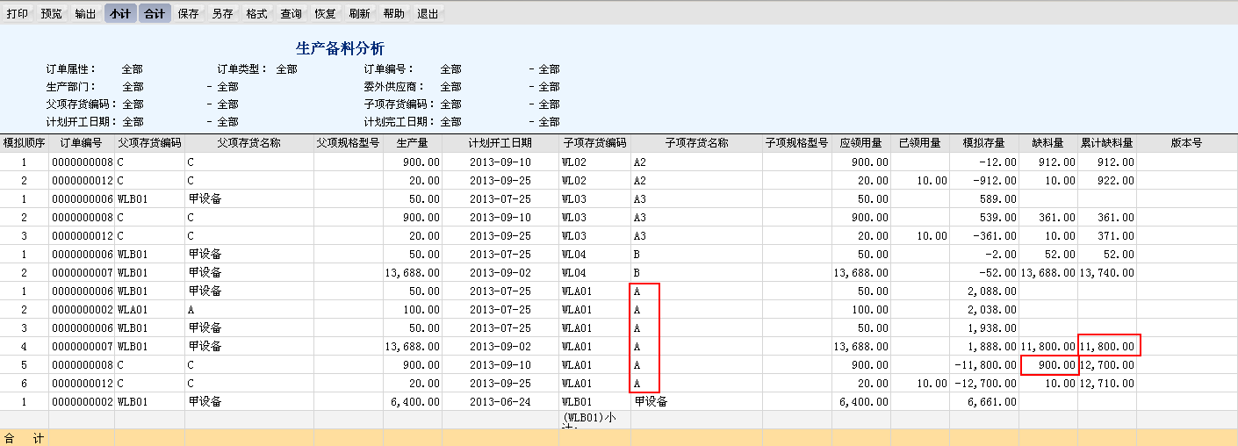
Task: Click 缺料量 cell 900.00
Action: click(1047, 364)
